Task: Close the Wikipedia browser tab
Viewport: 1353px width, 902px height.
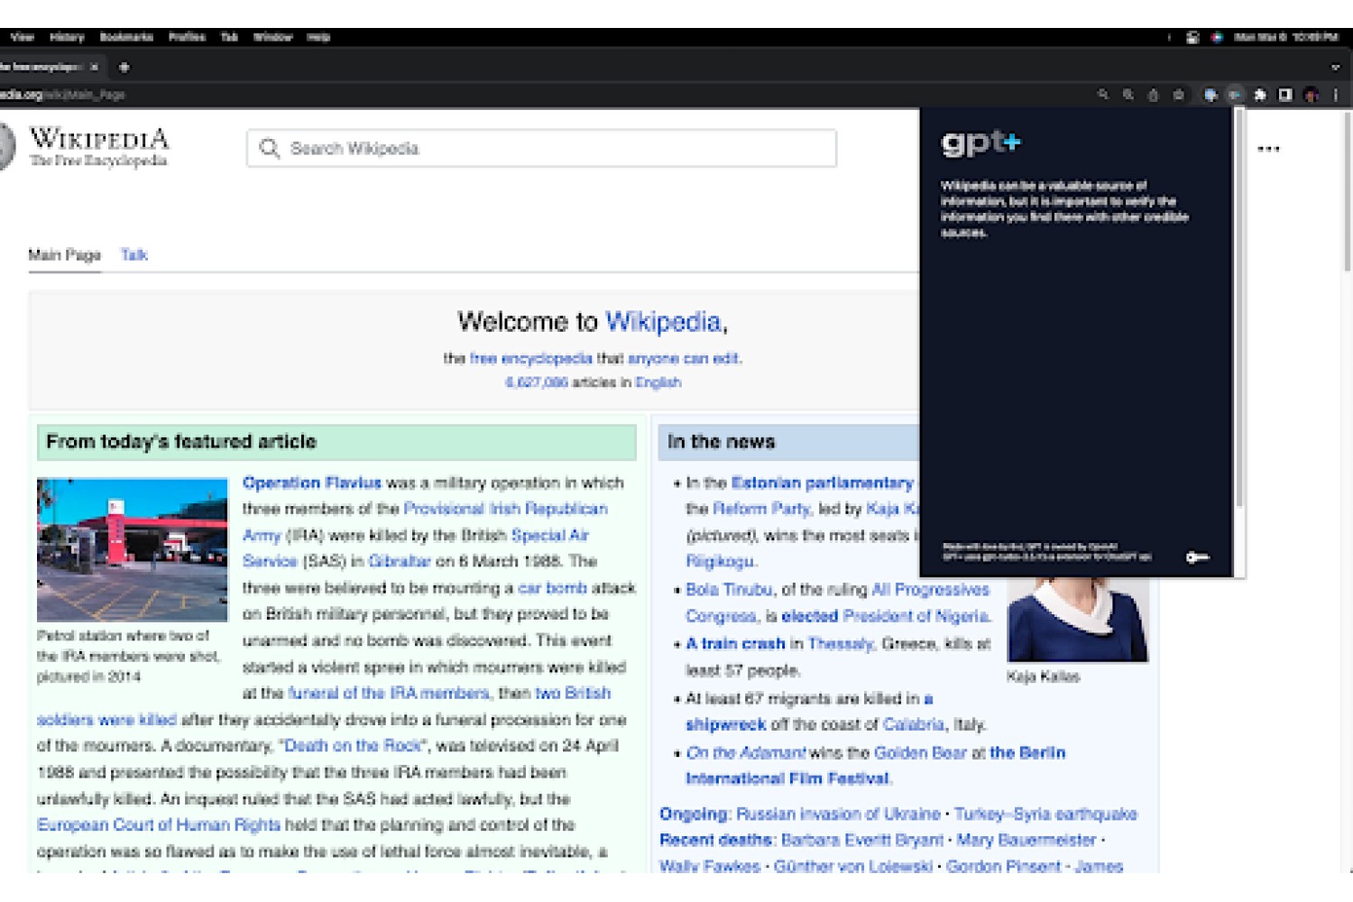Action: pyautogui.click(x=94, y=67)
